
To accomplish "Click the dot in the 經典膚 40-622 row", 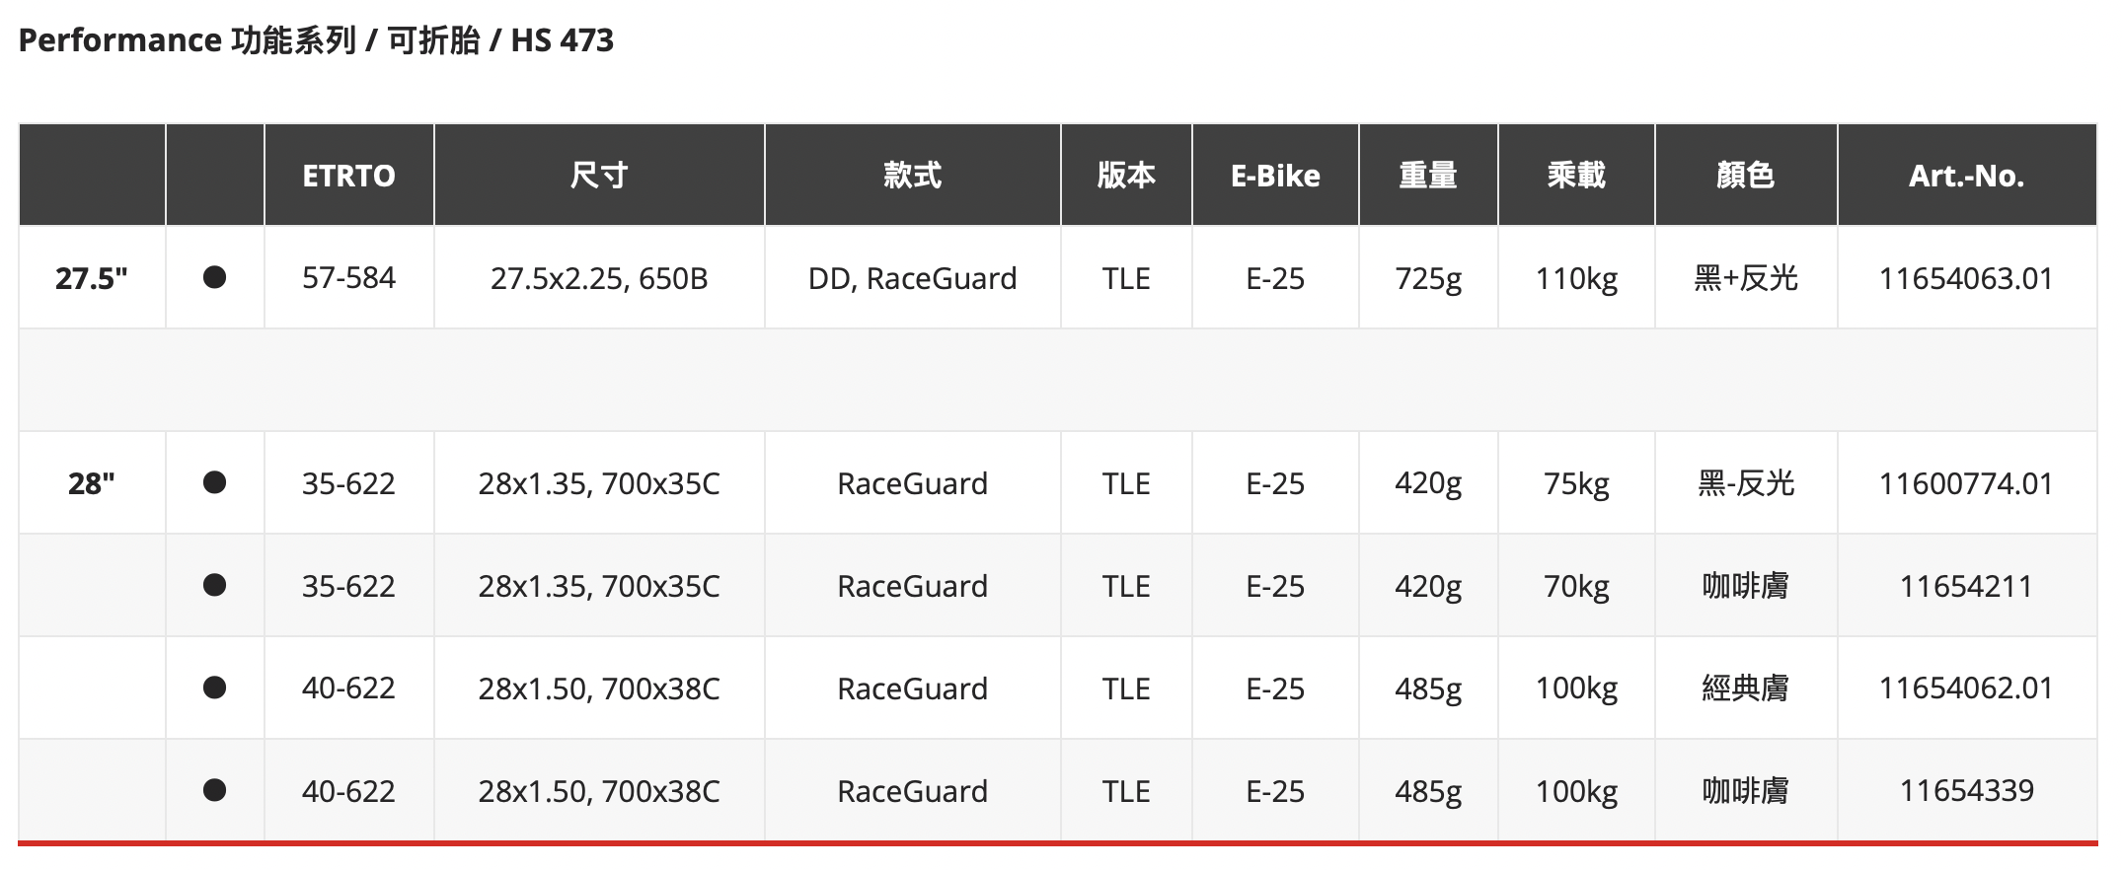I will 214,688.
